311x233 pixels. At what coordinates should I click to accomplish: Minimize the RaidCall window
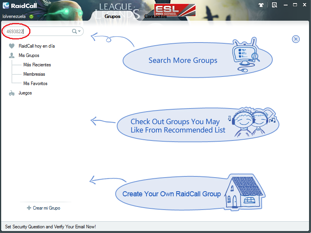coord(286,5)
